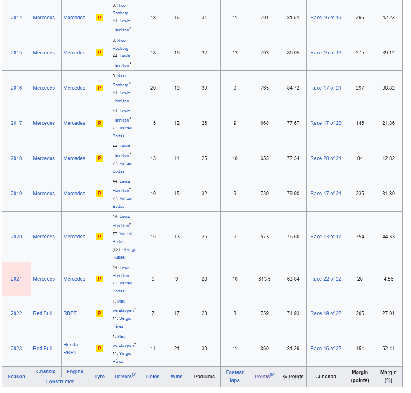Image resolution: width=411 pixels, height=393 pixels.
Task: Open the Constructor header link
Action: pos(60,381)
